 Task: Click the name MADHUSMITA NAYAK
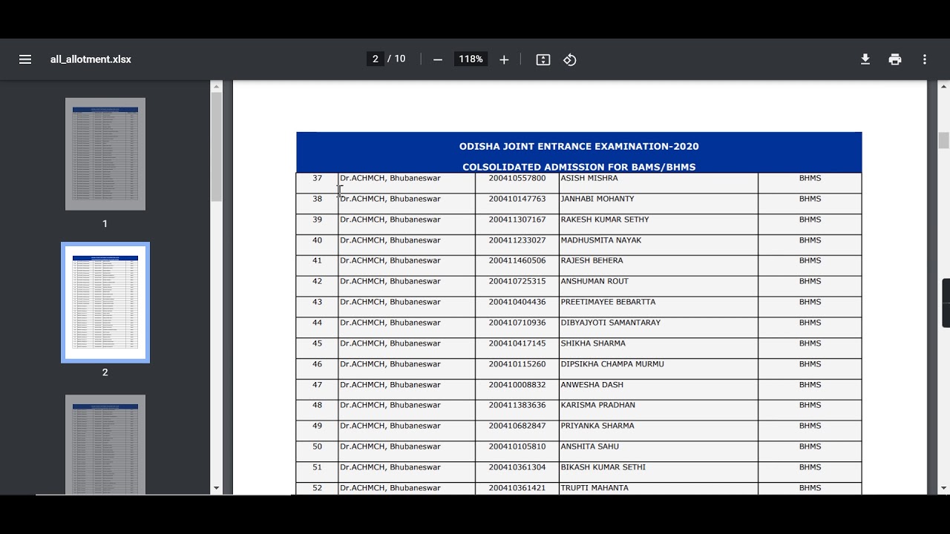601,240
